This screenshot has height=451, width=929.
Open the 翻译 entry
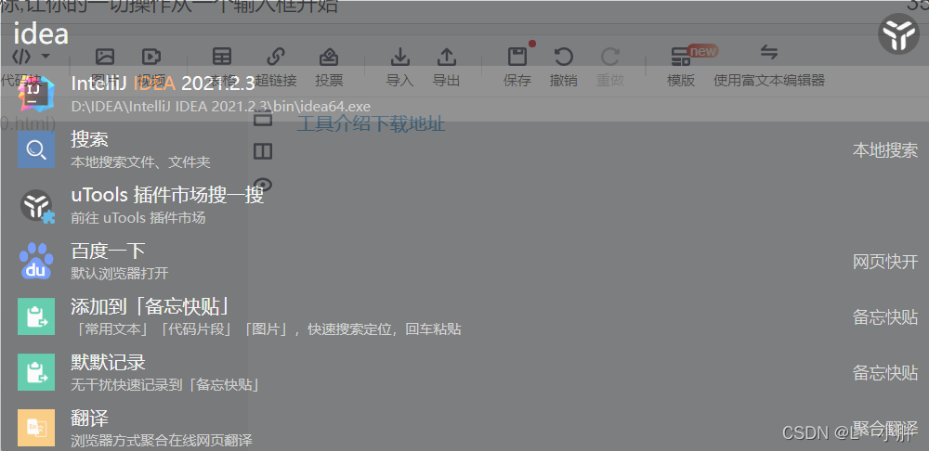[464, 427]
